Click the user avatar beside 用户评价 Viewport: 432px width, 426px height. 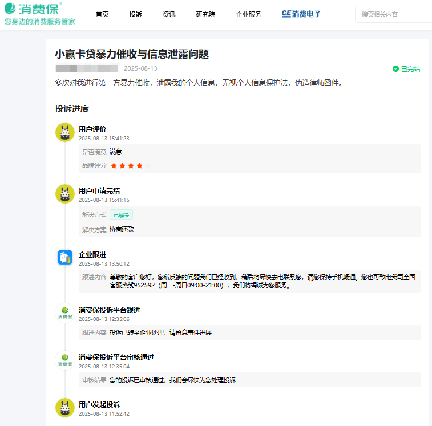click(x=65, y=132)
